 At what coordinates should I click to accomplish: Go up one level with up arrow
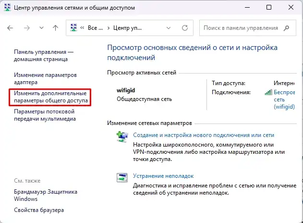[x=55, y=28]
